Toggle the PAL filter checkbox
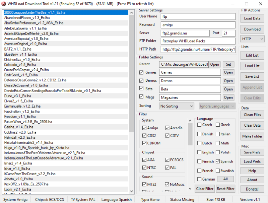The width and height of the screenshot is (268, 203). [167, 168]
